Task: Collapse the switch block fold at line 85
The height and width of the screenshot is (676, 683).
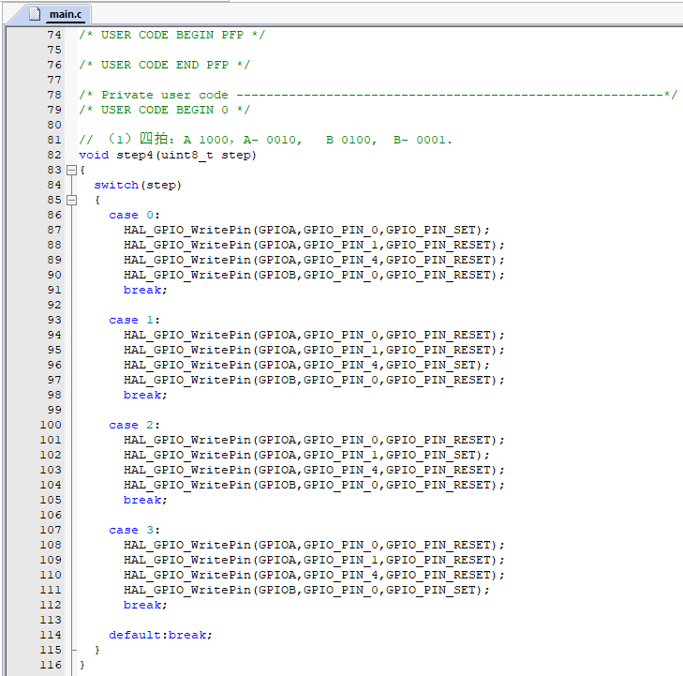Action: (x=71, y=200)
